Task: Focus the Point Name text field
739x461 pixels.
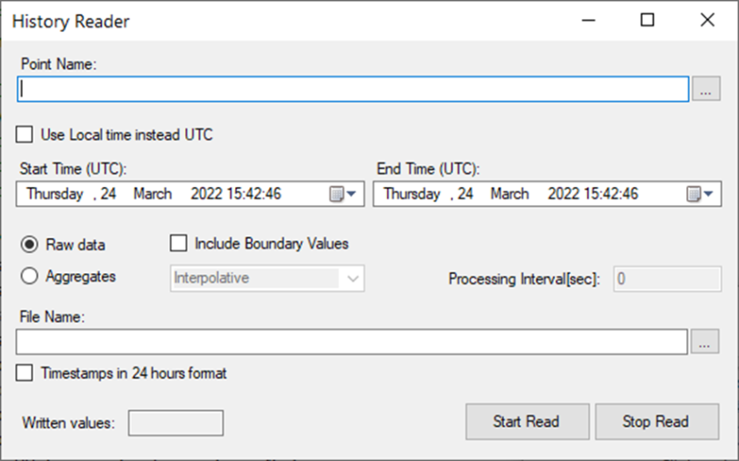Action: coord(352,89)
